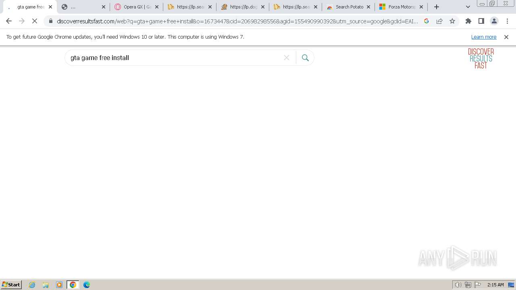Dismiss the Chrome update notification bar
Viewport: 516px width, 290px height.
[x=506, y=37]
